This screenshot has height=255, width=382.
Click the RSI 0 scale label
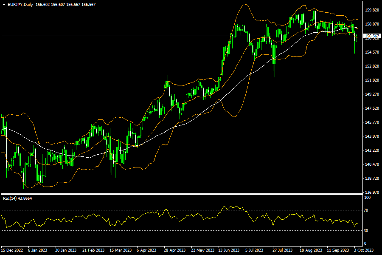[x=365, y=244]
